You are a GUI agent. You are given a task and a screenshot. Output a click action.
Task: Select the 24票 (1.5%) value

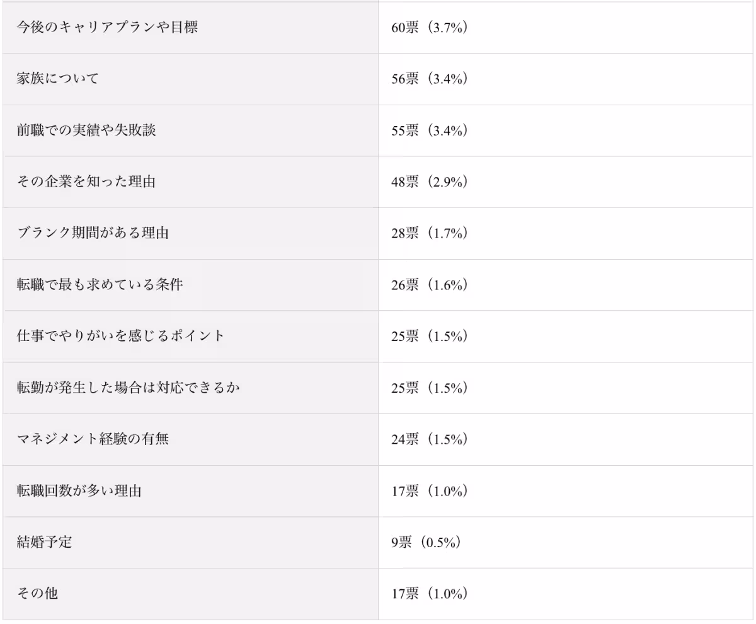[x=429, y=439]
